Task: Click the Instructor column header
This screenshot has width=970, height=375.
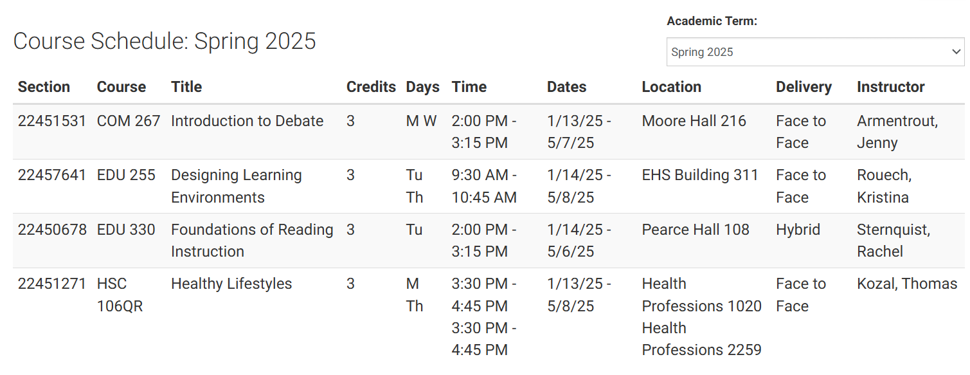Action: [890, 87]
